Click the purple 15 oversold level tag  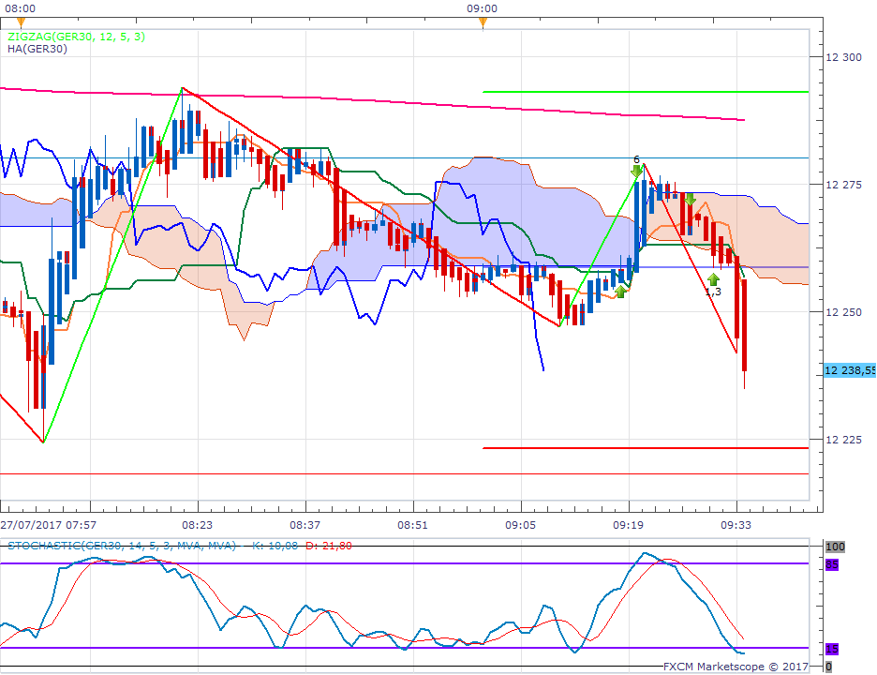831,649
